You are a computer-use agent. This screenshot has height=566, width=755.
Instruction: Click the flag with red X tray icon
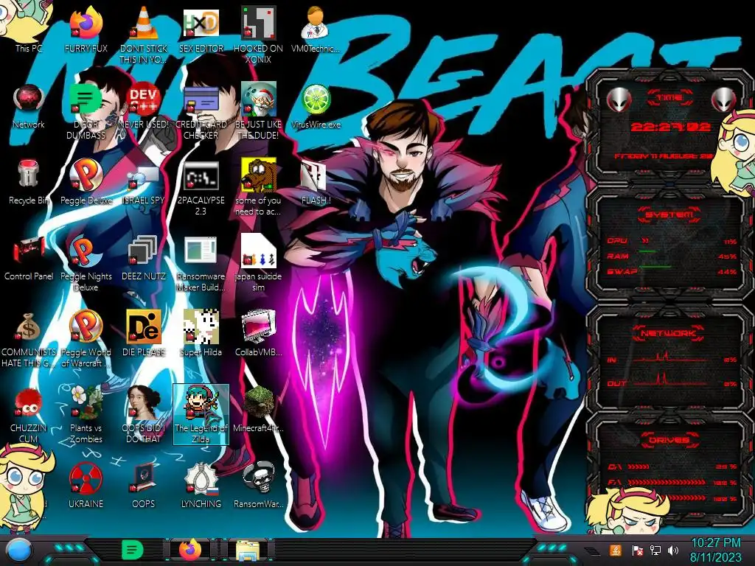[x=637, y=550]
